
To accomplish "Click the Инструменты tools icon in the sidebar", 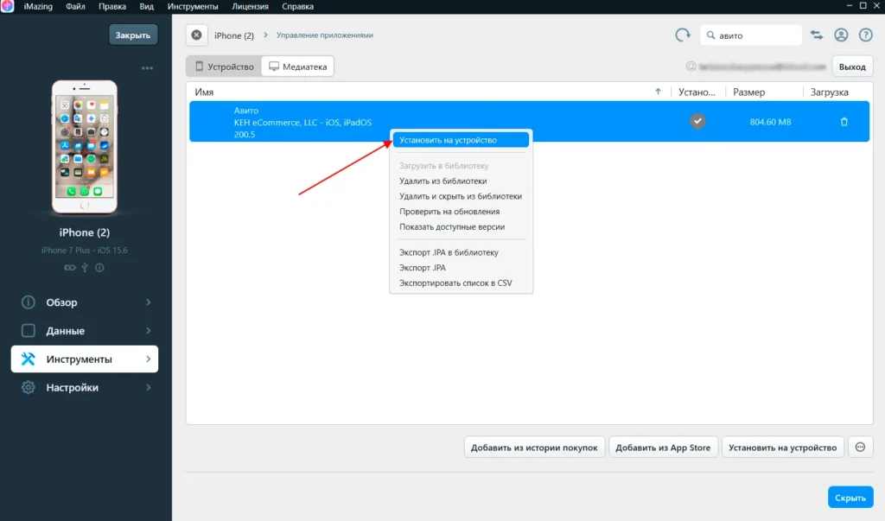I will click(x=29, y=359).
